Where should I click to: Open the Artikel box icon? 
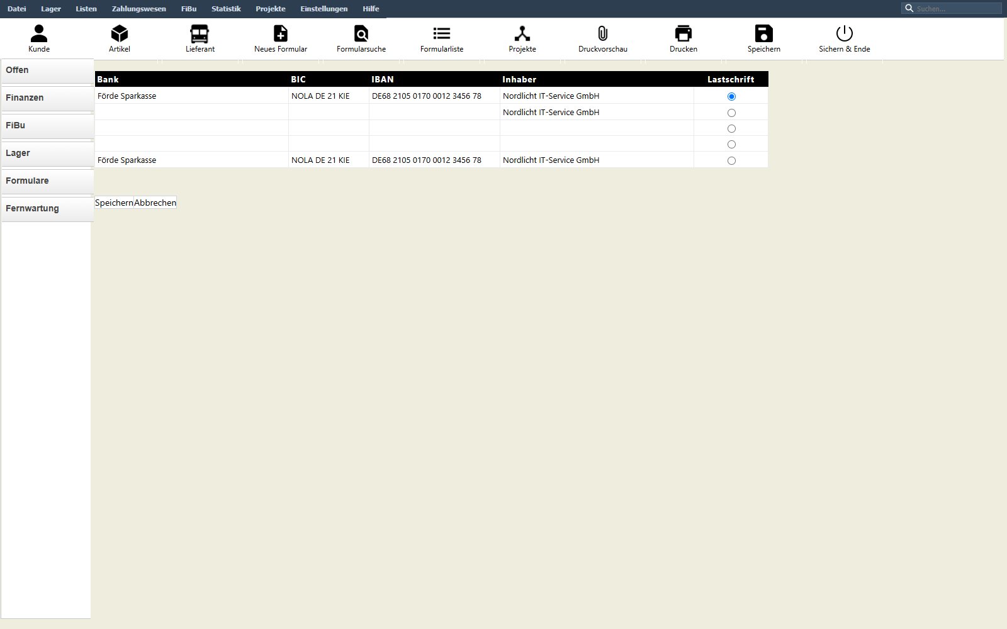(x=120, y=33)
